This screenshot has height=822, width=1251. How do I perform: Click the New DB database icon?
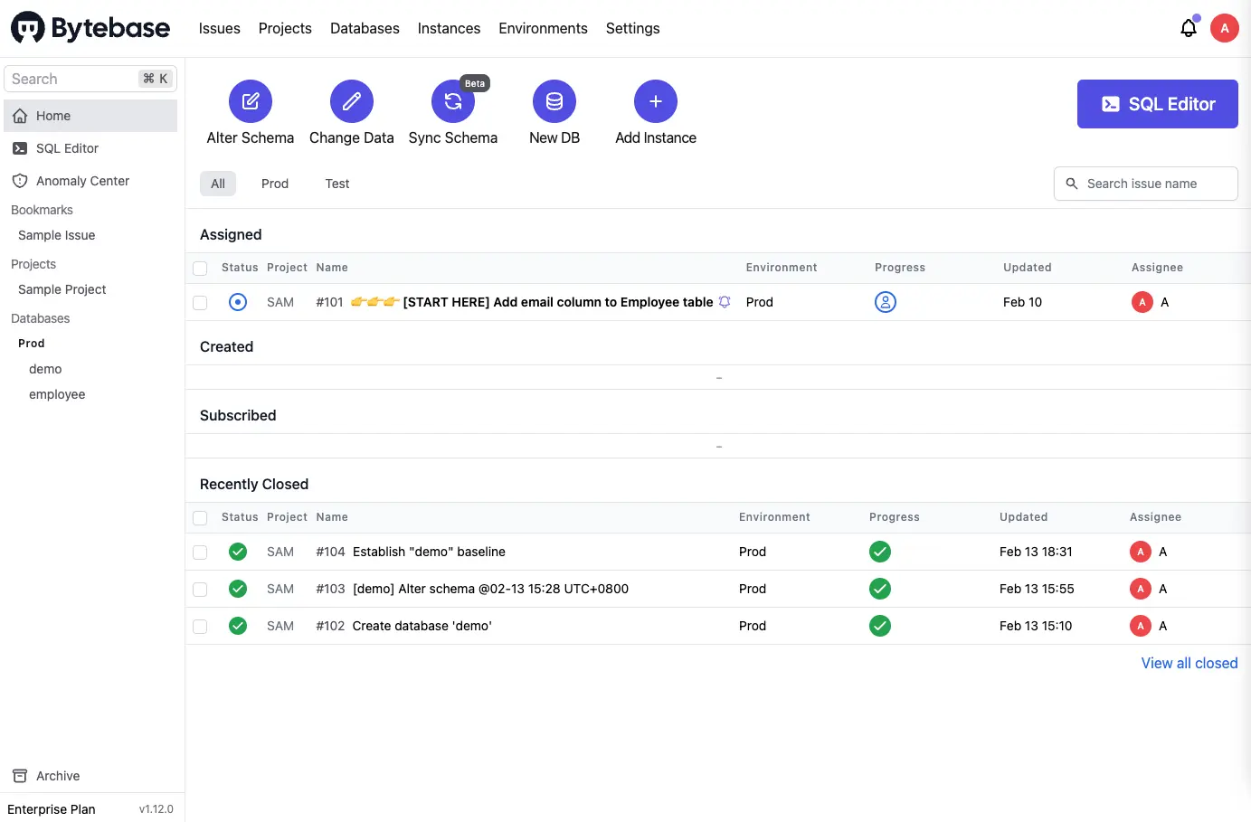pos(554,101)
